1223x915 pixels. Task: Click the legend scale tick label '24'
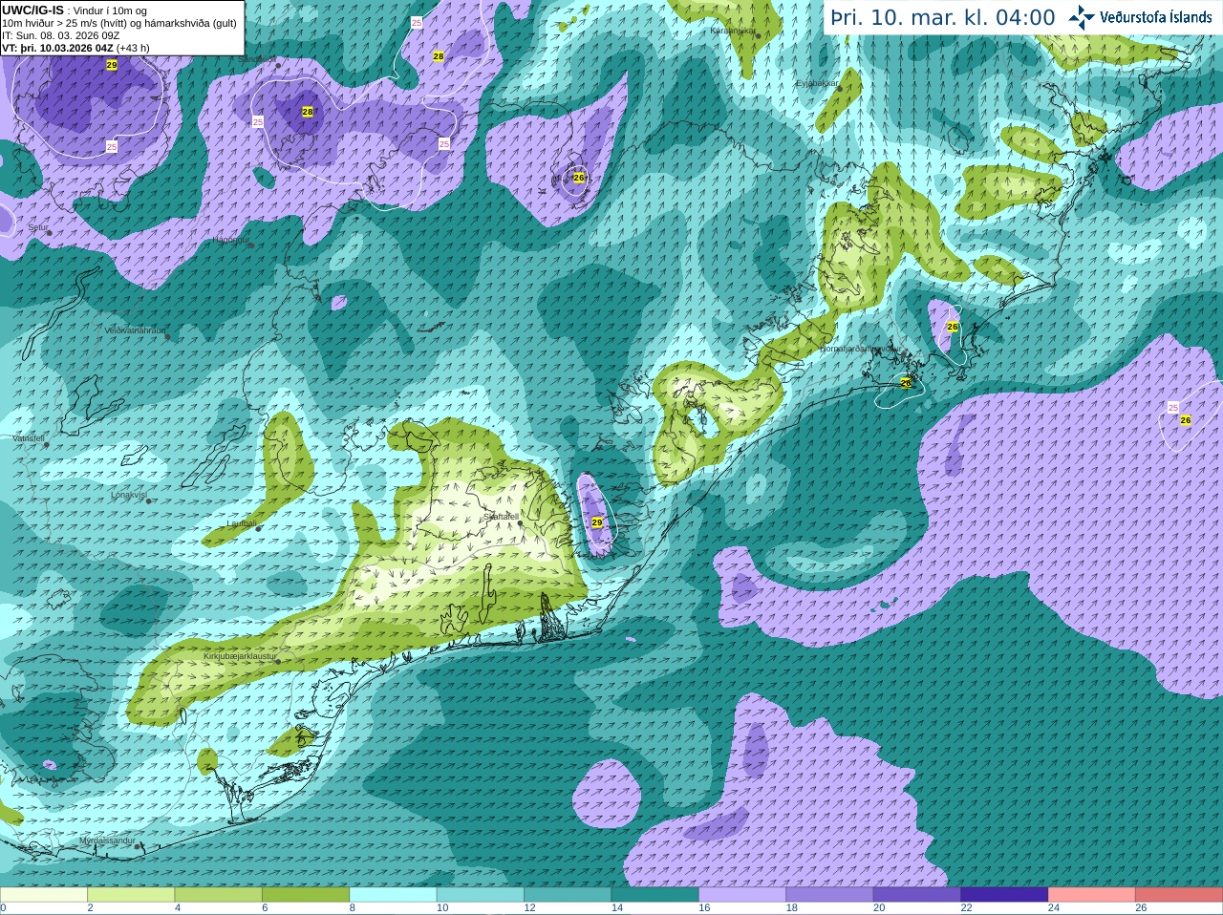tap(1054, 908)
